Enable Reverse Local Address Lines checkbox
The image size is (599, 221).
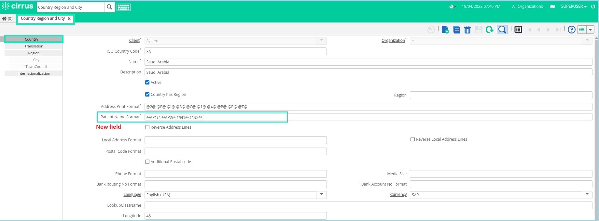click(x=412, y=139)
